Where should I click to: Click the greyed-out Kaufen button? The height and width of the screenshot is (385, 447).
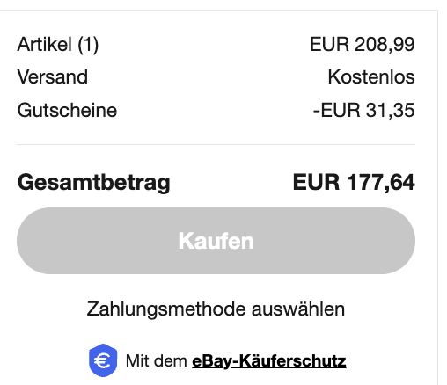point(216,241)
